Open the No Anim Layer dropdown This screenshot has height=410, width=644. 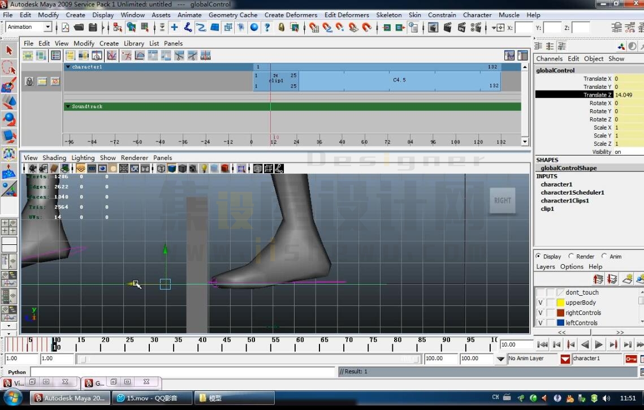pos(532,359)
